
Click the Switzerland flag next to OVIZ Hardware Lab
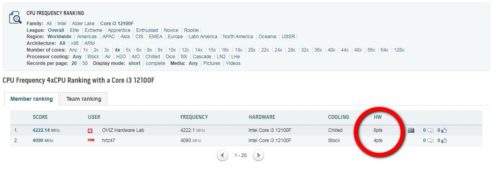(x=90, y=131)
